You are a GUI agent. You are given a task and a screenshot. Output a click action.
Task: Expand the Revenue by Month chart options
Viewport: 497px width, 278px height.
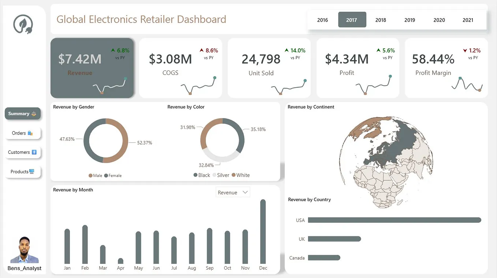click(233, 192)
